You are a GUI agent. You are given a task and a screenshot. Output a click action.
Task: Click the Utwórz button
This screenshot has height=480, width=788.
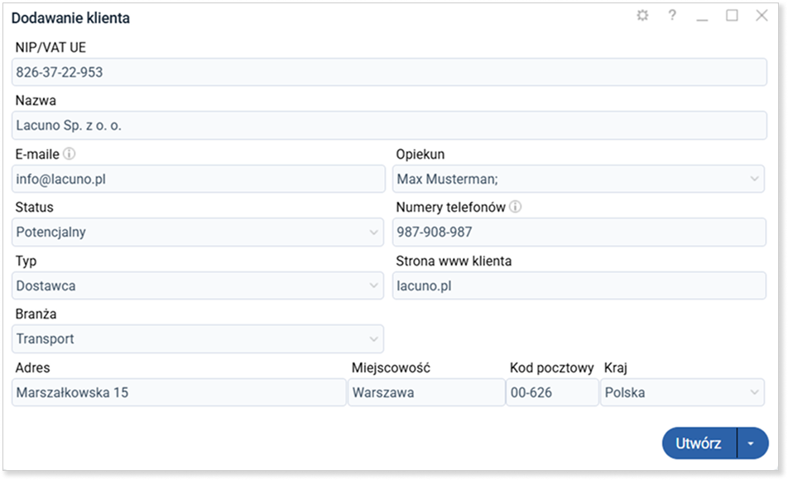[x=699, y=444]
